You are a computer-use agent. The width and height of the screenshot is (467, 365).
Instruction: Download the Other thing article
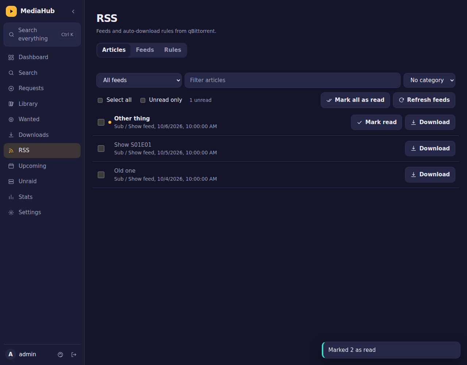pyautogui.click(x=430, y=122)
